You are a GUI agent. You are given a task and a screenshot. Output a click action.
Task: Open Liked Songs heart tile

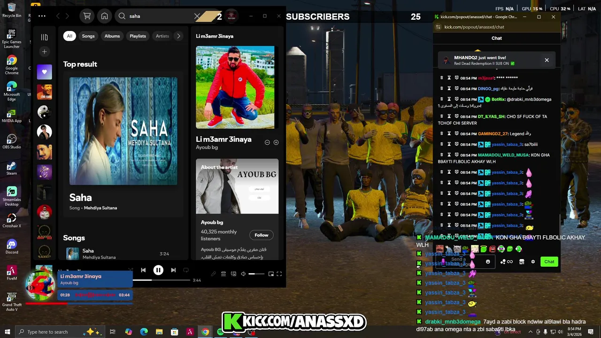44,72
